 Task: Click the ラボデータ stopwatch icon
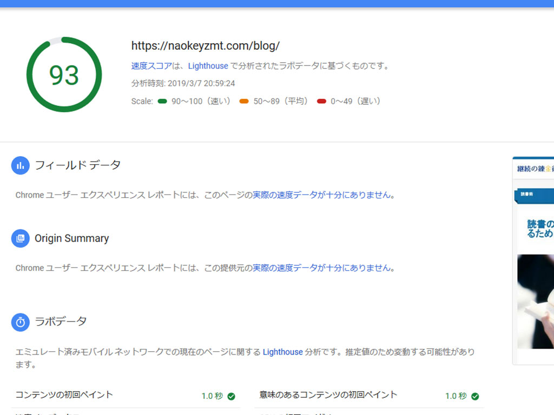coord(20,322)
